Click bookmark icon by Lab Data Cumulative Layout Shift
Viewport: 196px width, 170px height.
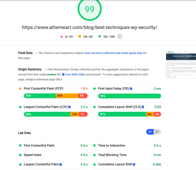pyautogui.click(x=134, y=165)
